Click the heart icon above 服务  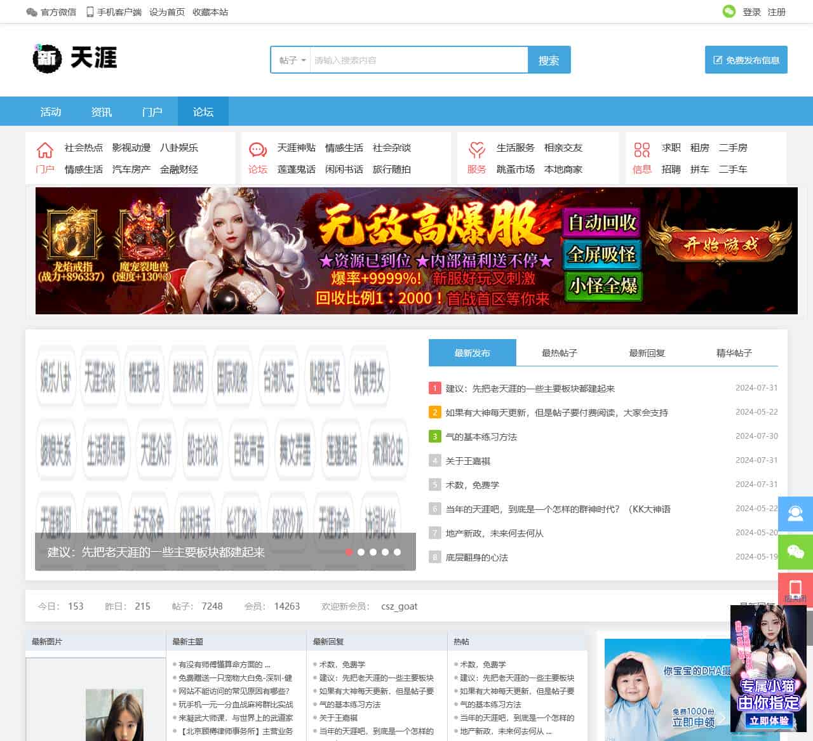[x=476, y=150]
